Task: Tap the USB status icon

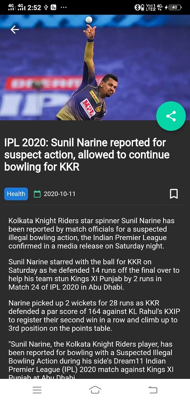Action: [x=46, y=8]
